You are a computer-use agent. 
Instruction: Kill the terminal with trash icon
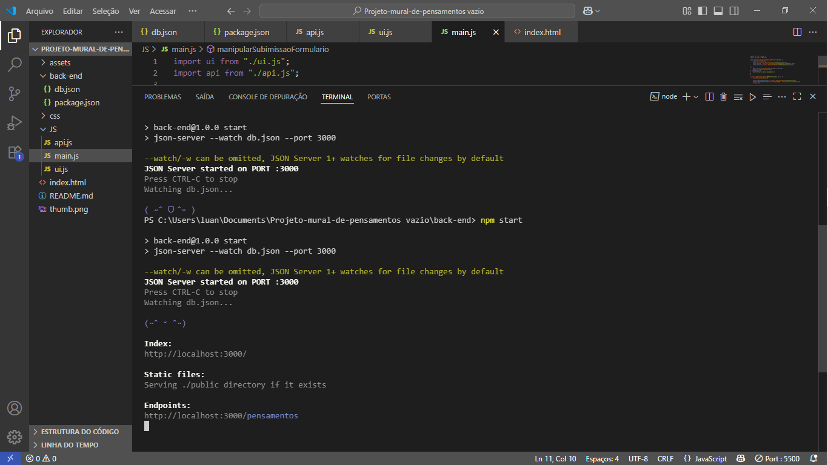click(x=723, y=97)
